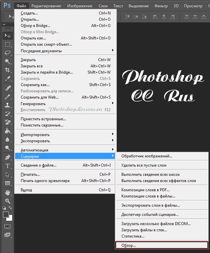Screen dimensions: 210x253
Task: Choose the Clone Stamp tool
Action: pos(8,105)
